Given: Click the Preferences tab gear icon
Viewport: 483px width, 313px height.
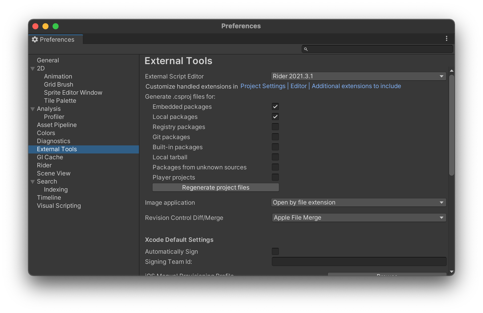Looking at the screenshot, I should click(35, 40).
